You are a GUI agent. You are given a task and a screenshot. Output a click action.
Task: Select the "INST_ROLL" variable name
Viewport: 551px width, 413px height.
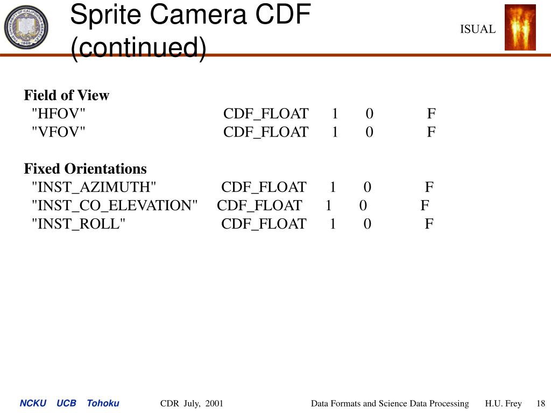[x=79, y=224]
